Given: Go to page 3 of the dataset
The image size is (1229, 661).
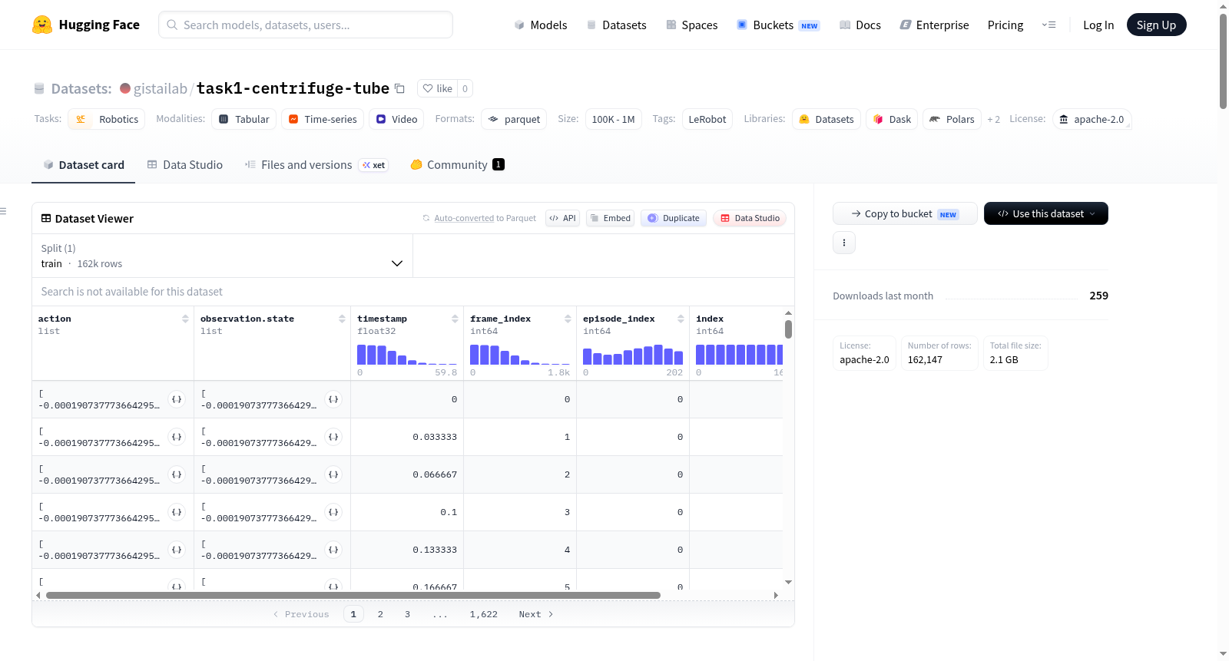Looking at the screenshot, I should (x=407, y=614).
